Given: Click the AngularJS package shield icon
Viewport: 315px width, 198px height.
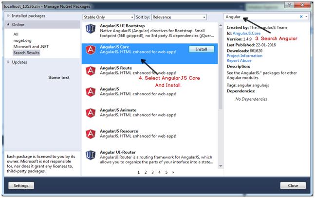Looking at the screenshot, I should [x=91, y=92].
